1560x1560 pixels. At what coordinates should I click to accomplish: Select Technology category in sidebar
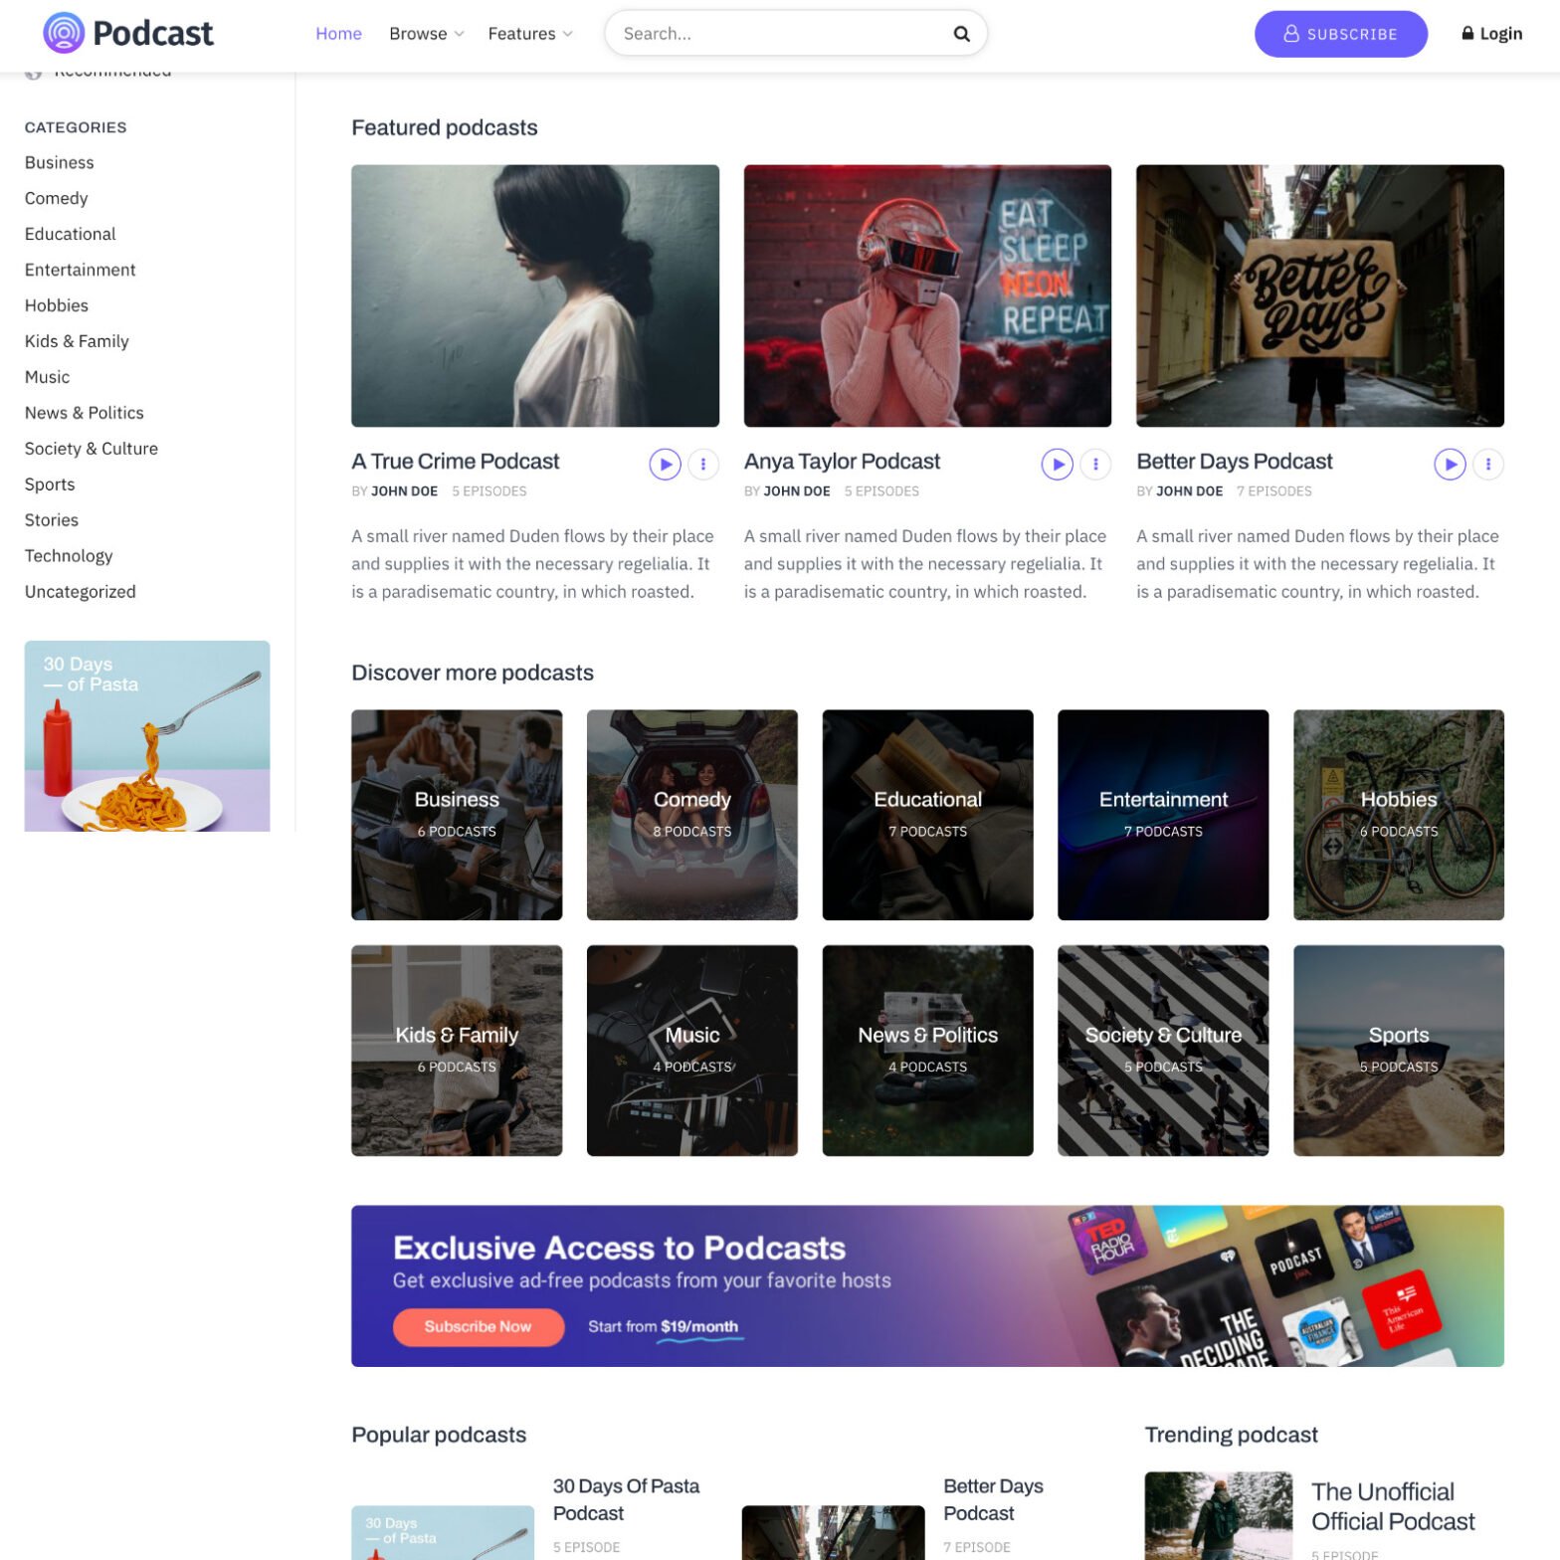pyautogui.click(x=69, y=556)
